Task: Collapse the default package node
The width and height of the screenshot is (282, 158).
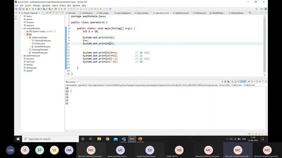Action: click(x=27, y=37)
